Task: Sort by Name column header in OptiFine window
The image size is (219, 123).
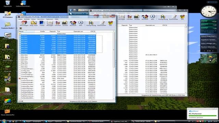Action: (26, 31)
